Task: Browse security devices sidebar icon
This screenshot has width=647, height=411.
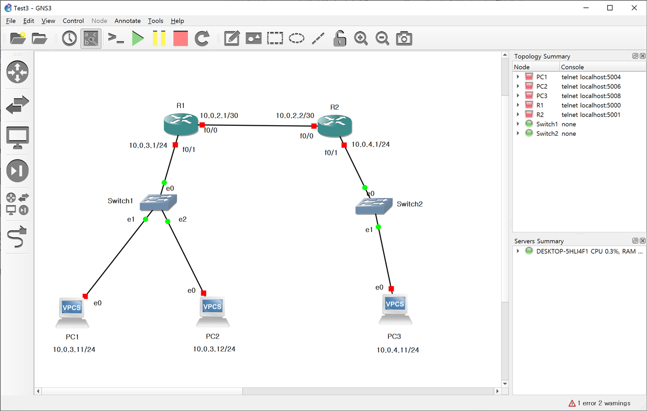Action: tap(17, 171)
